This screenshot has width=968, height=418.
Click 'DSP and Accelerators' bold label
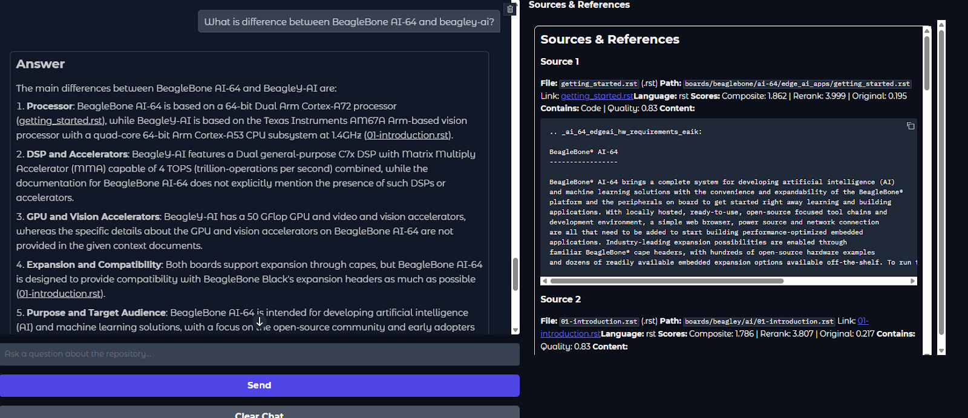77,154
